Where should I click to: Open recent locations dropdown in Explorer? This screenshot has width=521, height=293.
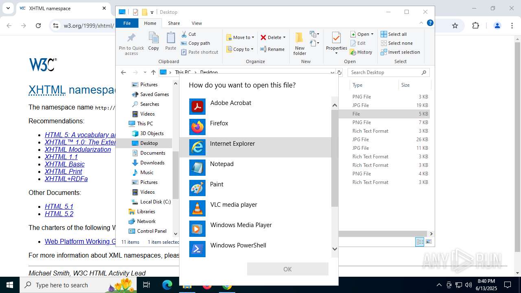tap(145, 72)
